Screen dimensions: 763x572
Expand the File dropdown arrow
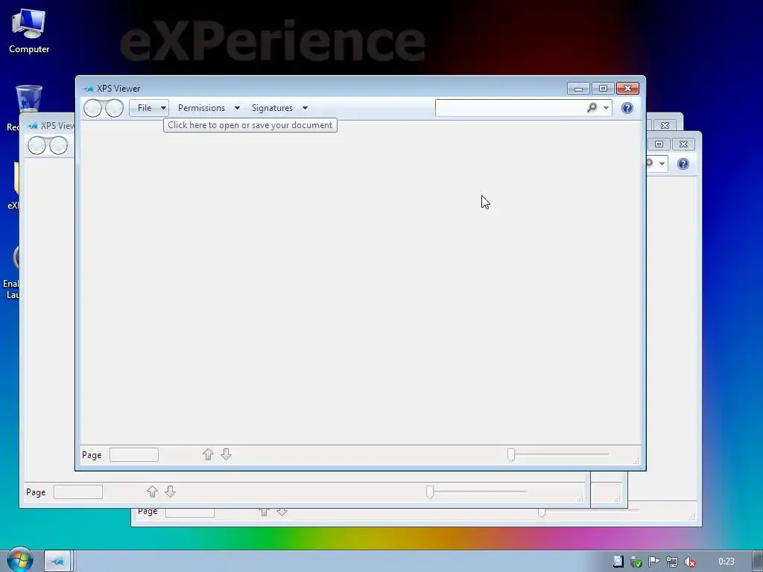click(163, 108)
